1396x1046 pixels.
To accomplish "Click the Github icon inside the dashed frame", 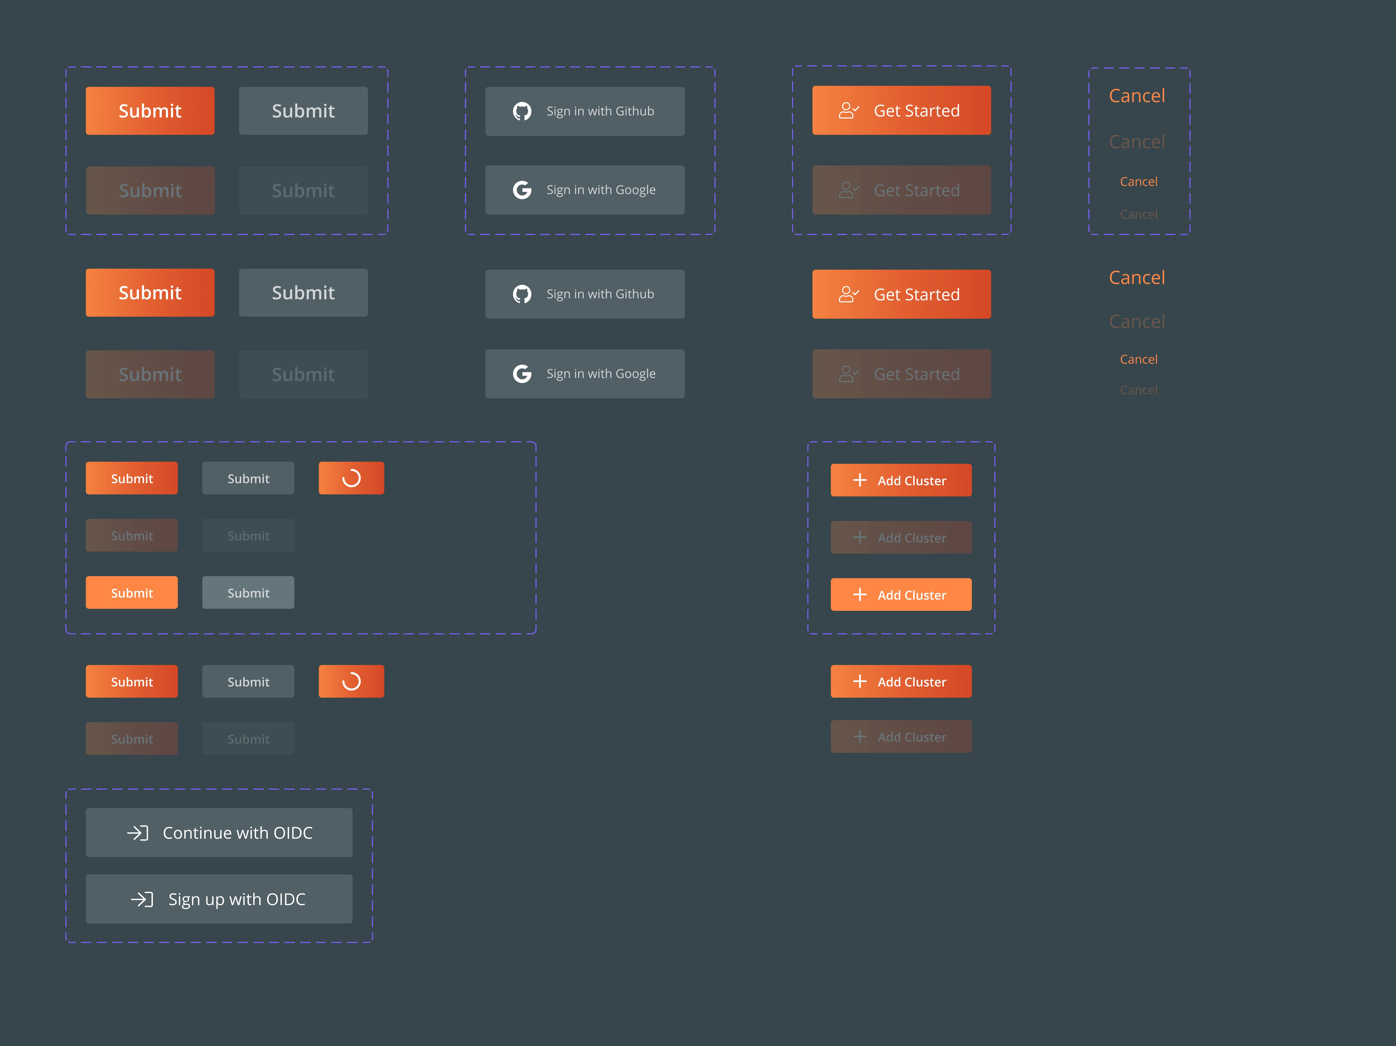I will point(522,111).
